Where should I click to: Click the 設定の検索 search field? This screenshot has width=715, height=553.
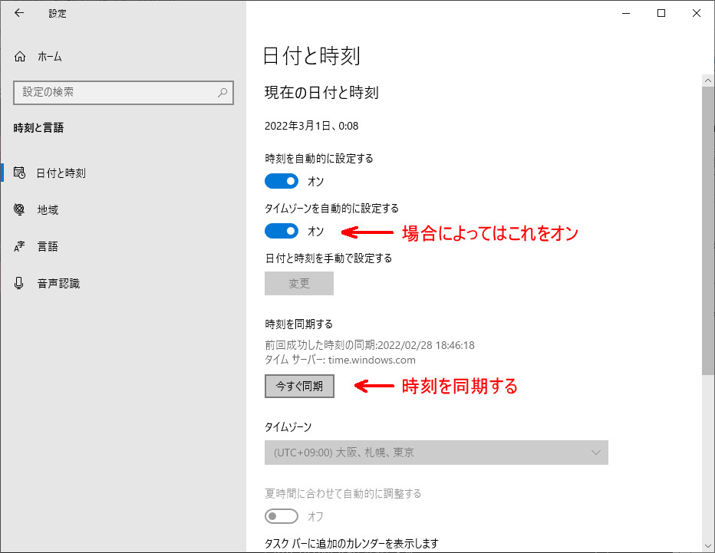pyautogui.click(x=115, y=92)
